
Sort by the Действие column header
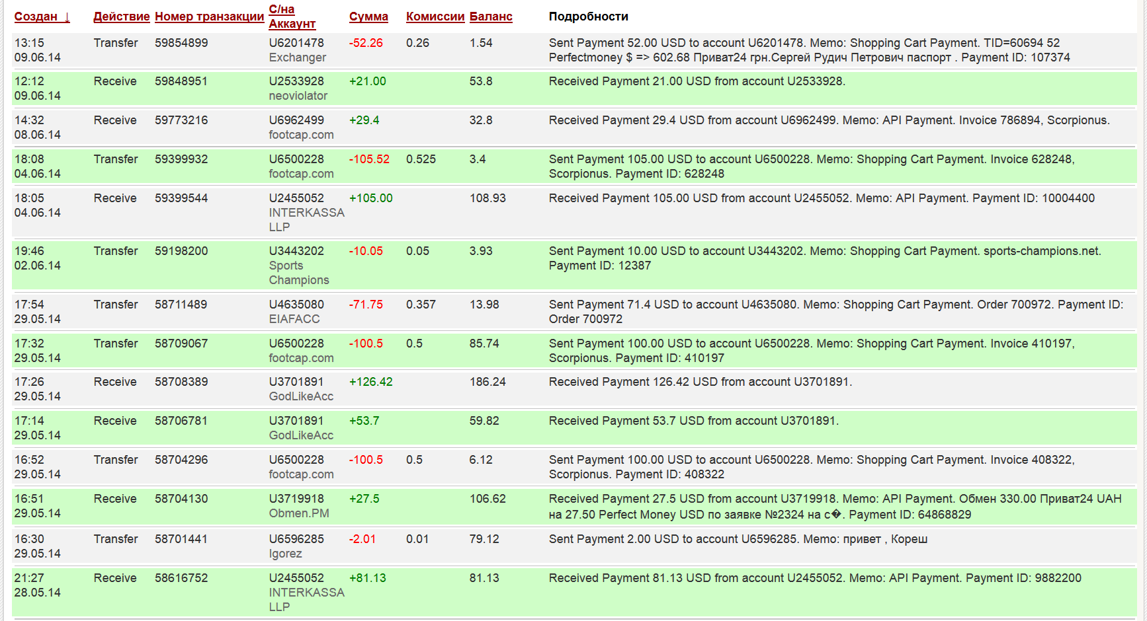[122, 17]
